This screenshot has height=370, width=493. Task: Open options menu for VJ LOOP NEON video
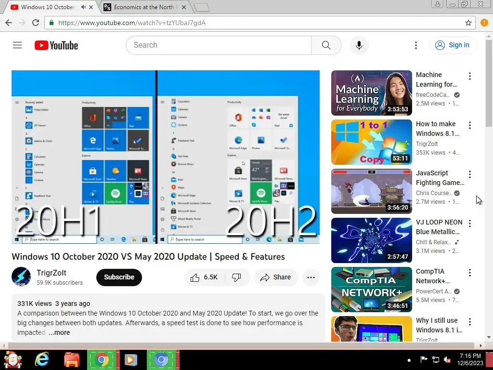click(x=470, y=223)
